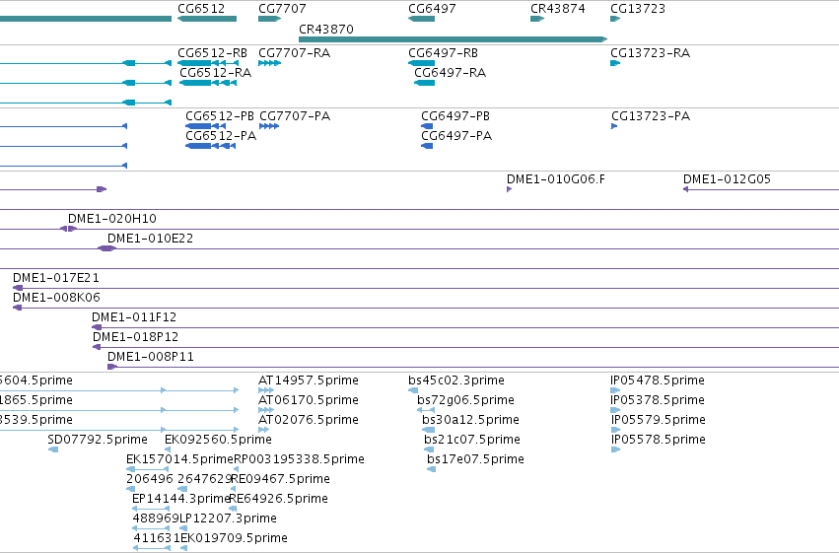Select transcript CG6512-RA
The width and height of the screenshot is (839, 553).
click(x=208, y=83)
